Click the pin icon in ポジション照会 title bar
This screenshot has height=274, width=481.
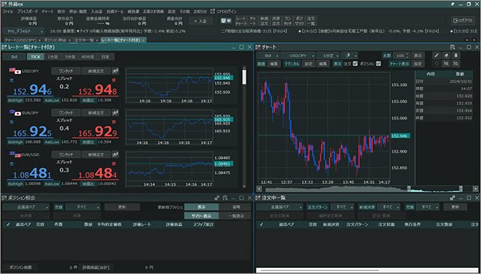point(217,198)
